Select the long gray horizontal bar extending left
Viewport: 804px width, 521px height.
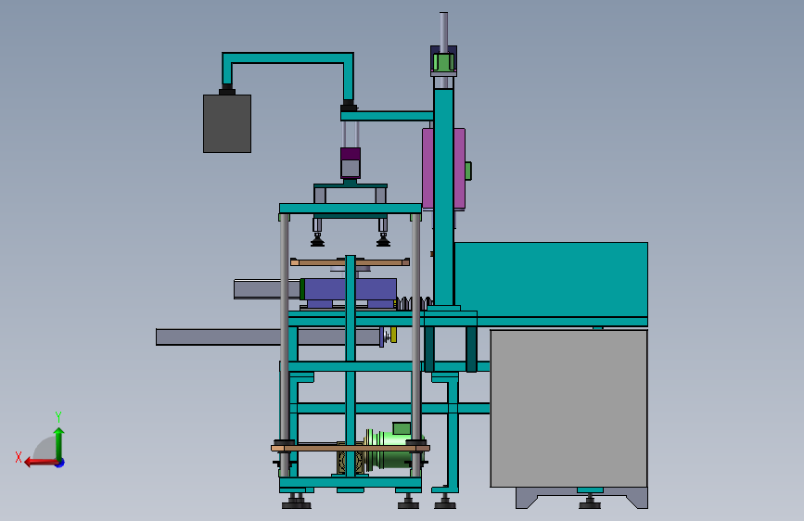click(x=268, y=337)
